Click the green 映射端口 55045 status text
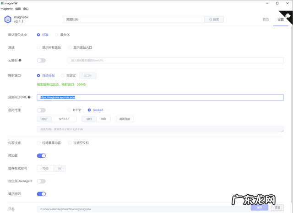 [x=61, y=84]
